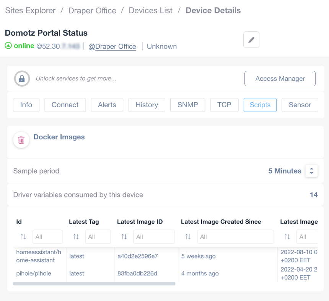Open the History tab
This screenshot has width=329, height=301.
coord(147,105)
